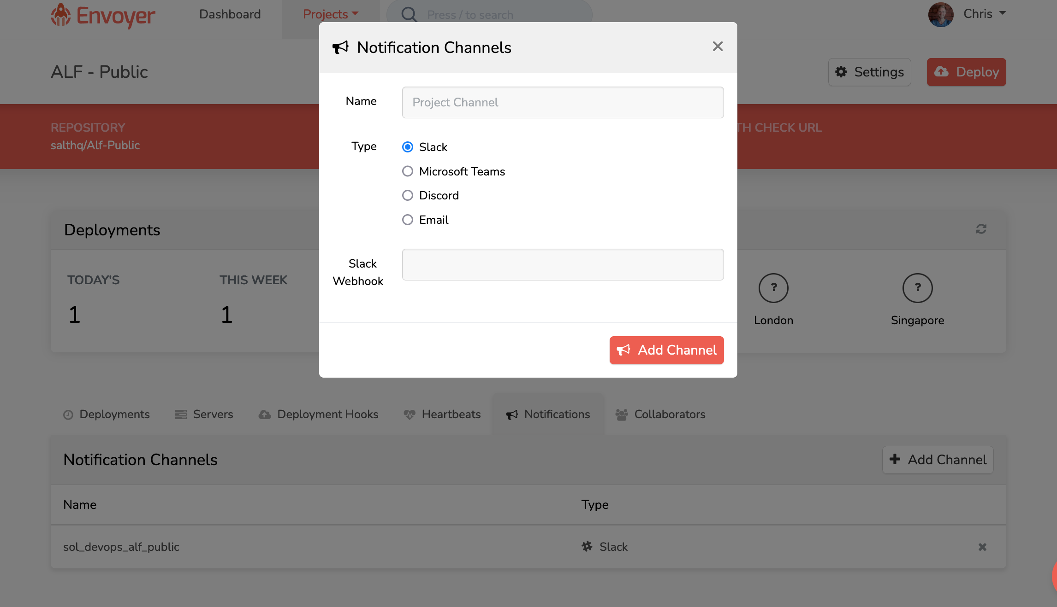Click the red Add Channel button
Screen dimensions: 1057x607
[666, 350]
